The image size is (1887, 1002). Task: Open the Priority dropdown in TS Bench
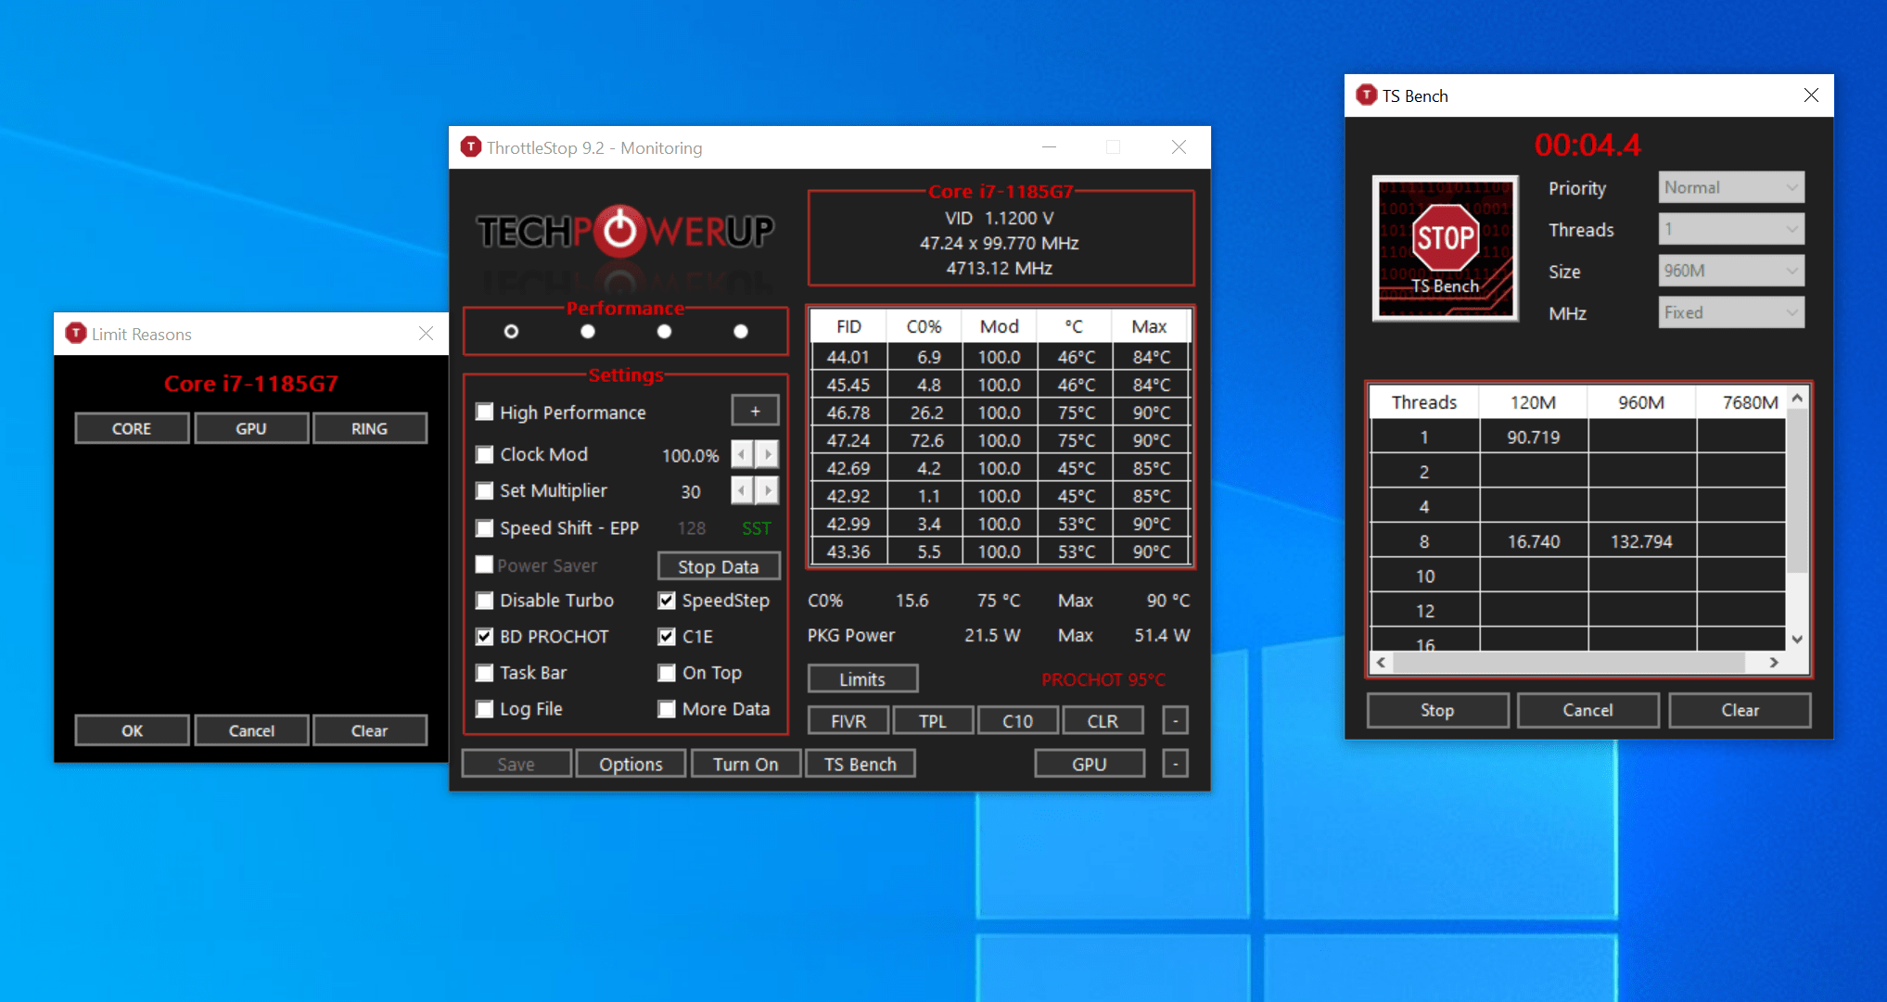(1730, 186)
